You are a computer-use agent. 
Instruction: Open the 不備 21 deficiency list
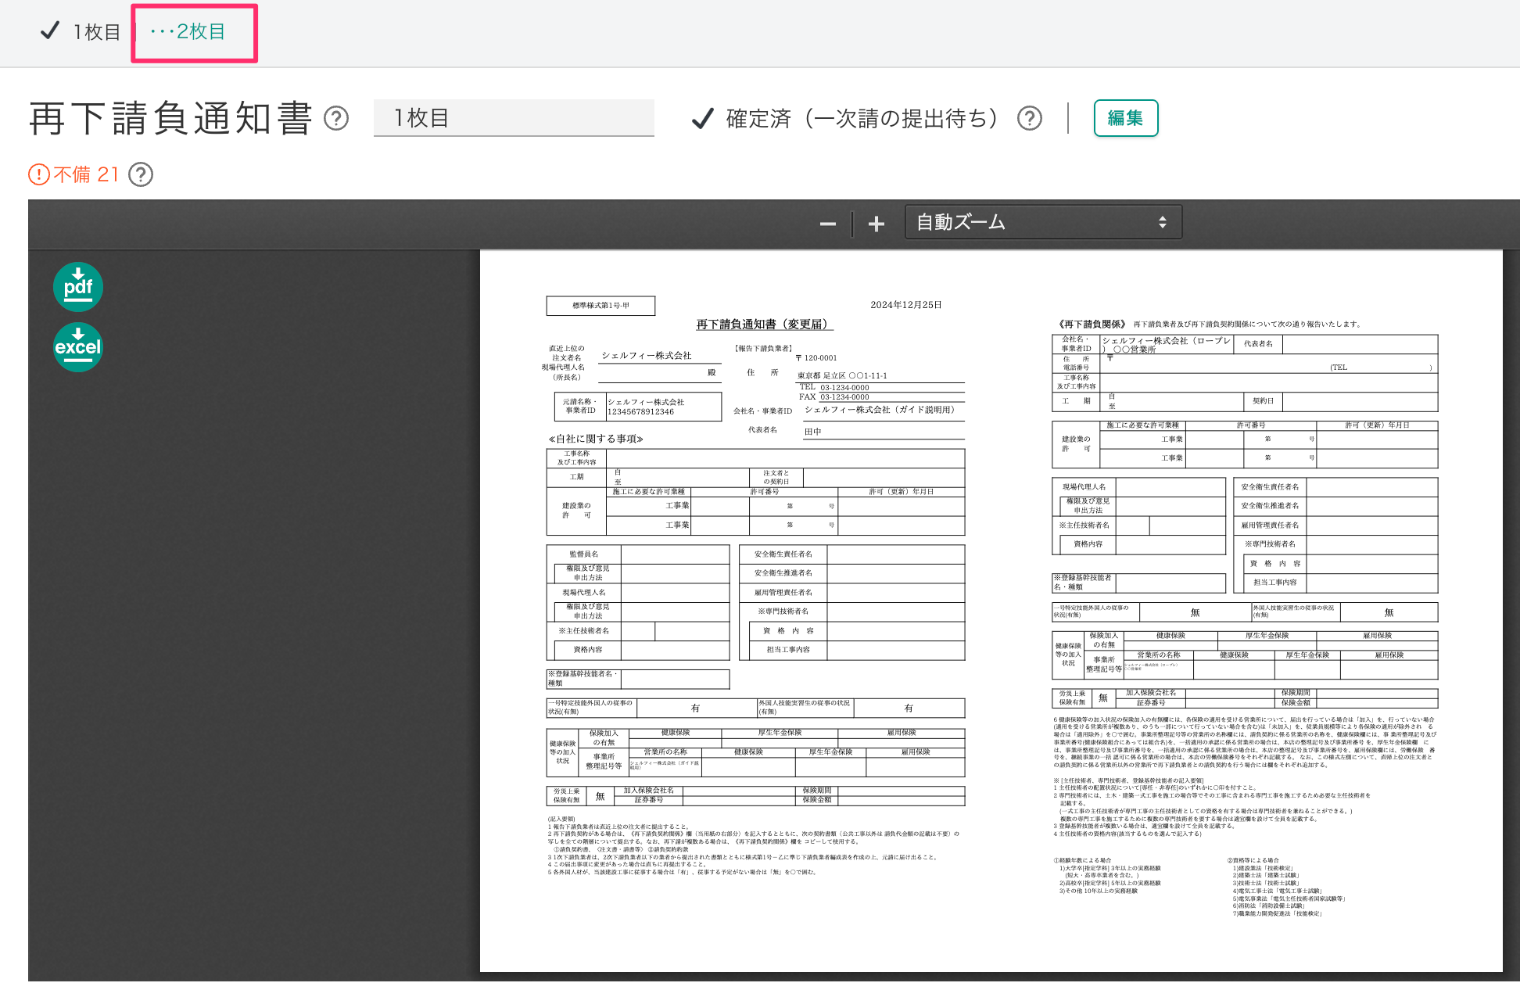pyautogui.click(x=86, y=174)
